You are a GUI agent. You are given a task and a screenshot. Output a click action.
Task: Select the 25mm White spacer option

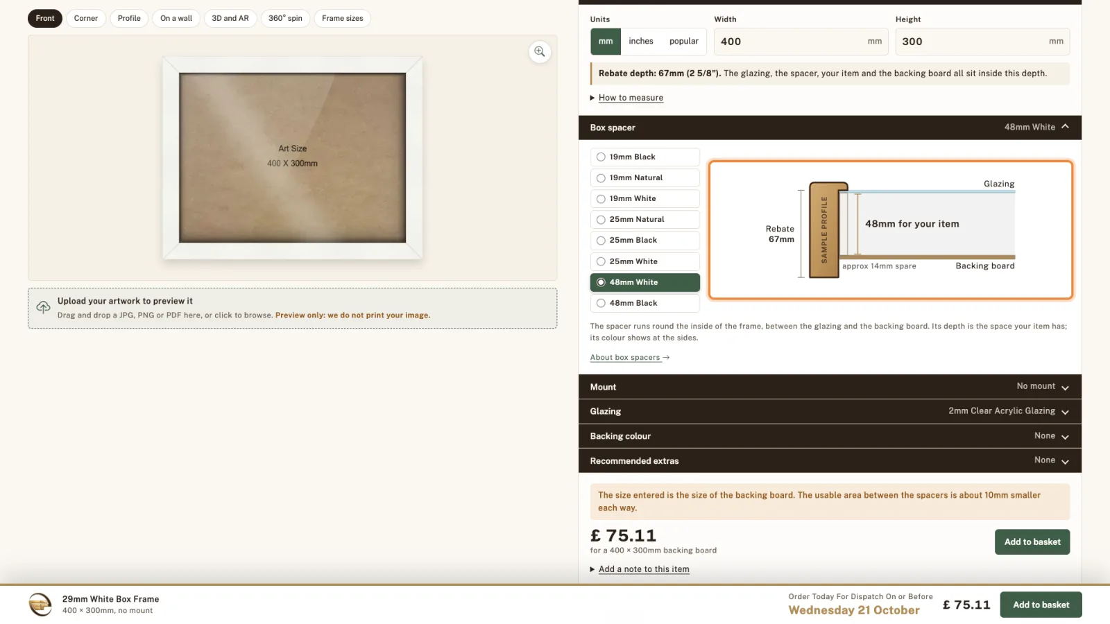(x=645, y=261)
